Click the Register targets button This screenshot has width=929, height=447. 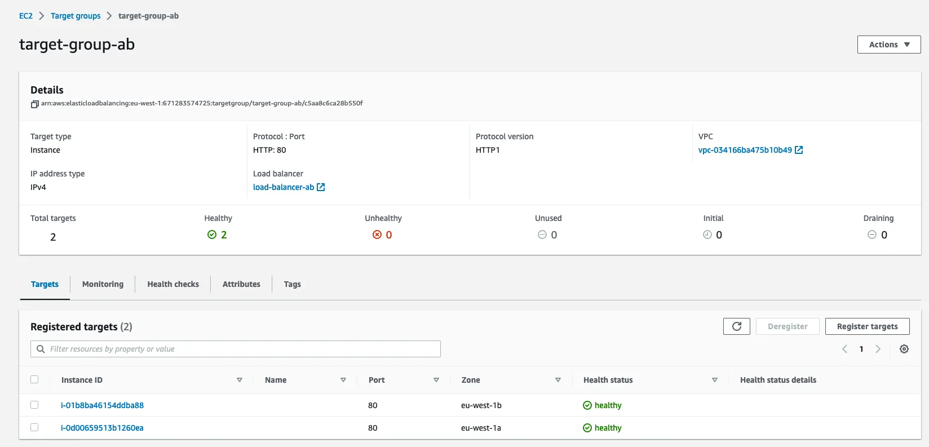click(x=867, y=326)
